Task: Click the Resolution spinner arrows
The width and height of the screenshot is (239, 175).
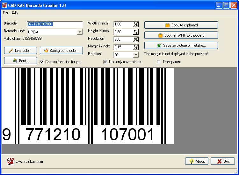Action: pyautogui.click(x=136, y=39)
